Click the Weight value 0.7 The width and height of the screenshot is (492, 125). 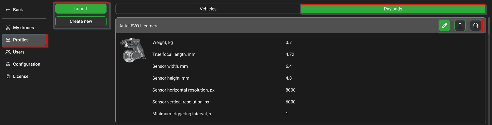pos(289,42)
